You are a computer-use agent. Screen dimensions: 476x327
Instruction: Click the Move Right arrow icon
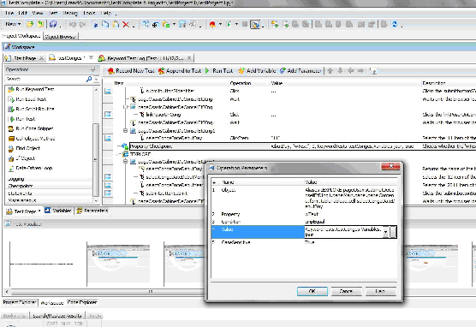click(360, 71)
